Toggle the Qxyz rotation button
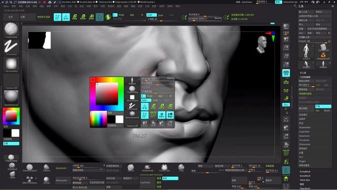This screenshot has height=190, width=337. tap(286, 104)
